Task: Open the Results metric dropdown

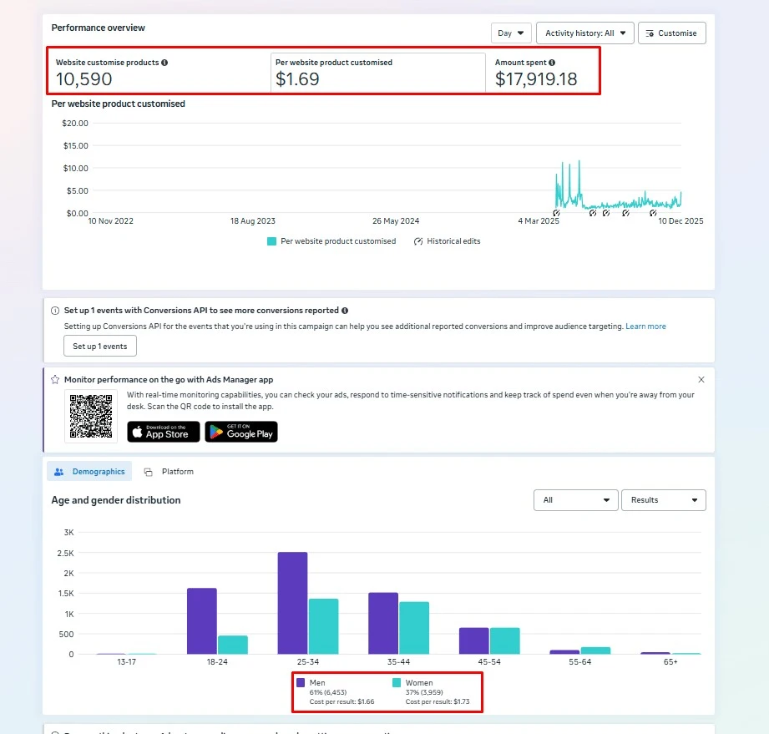Action: (664, 500)
